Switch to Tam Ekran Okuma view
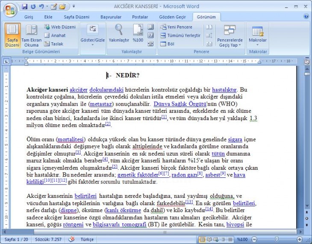The height and width of the screenshot is (244, 312). pyautogui.click(x=31, y=35)
